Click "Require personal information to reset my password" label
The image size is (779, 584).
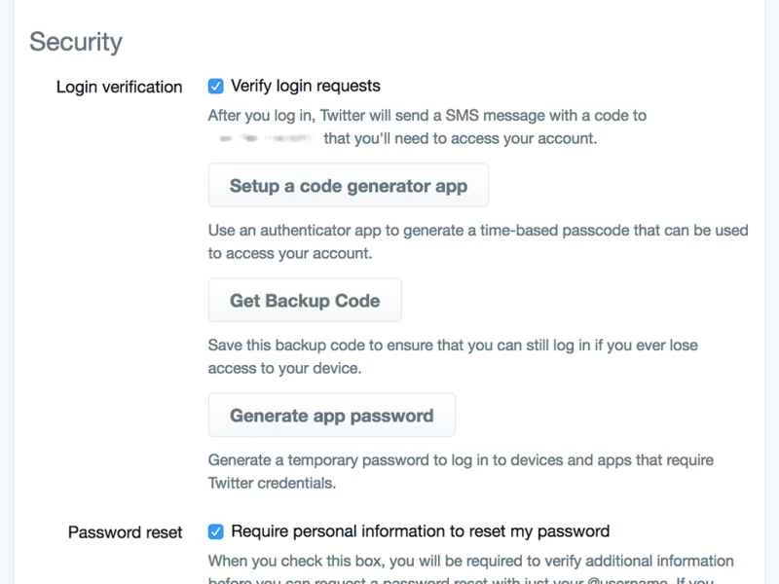pos(420,531)
